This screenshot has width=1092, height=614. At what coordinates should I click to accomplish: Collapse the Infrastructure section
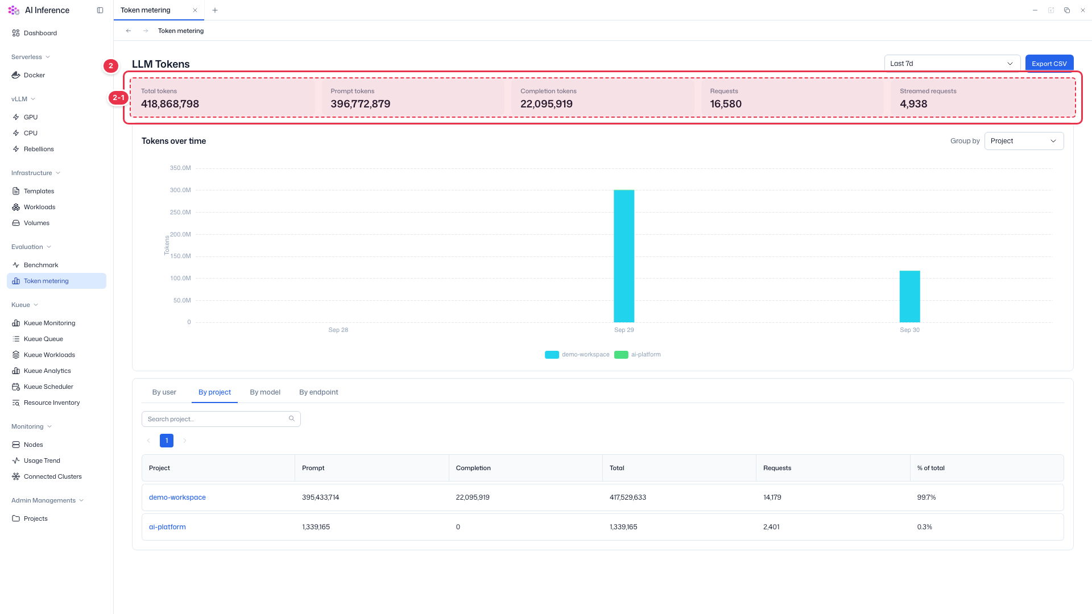(36, 173)
